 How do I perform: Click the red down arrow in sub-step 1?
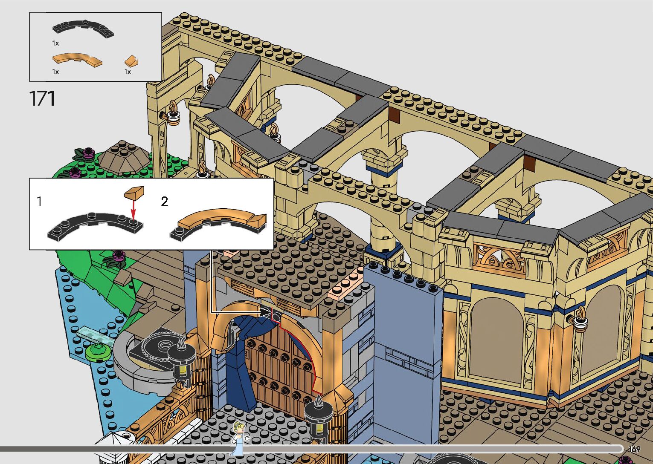click(x=133, y=209)
